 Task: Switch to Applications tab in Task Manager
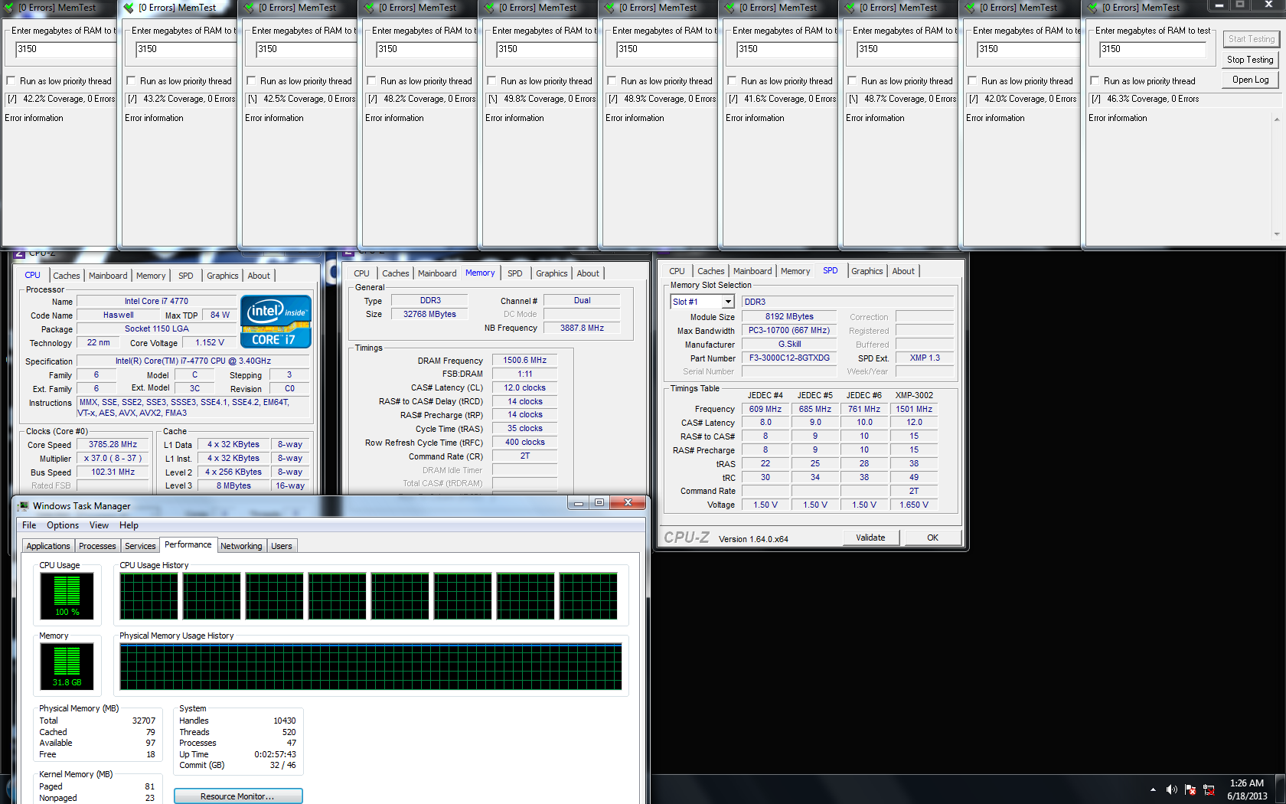tap(48, 546)
